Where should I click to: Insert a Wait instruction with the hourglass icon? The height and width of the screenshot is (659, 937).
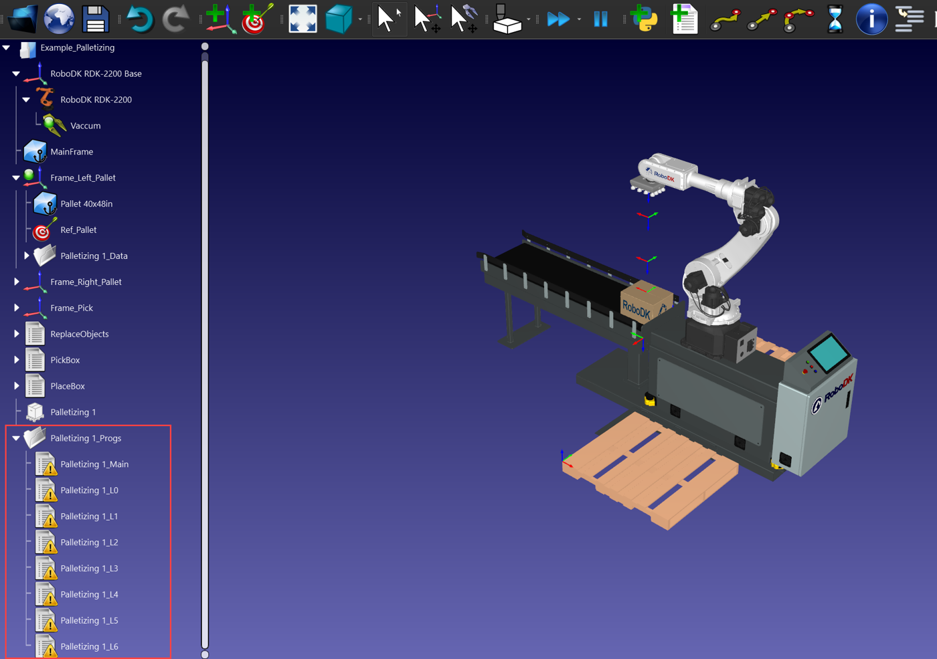point(834,19)
